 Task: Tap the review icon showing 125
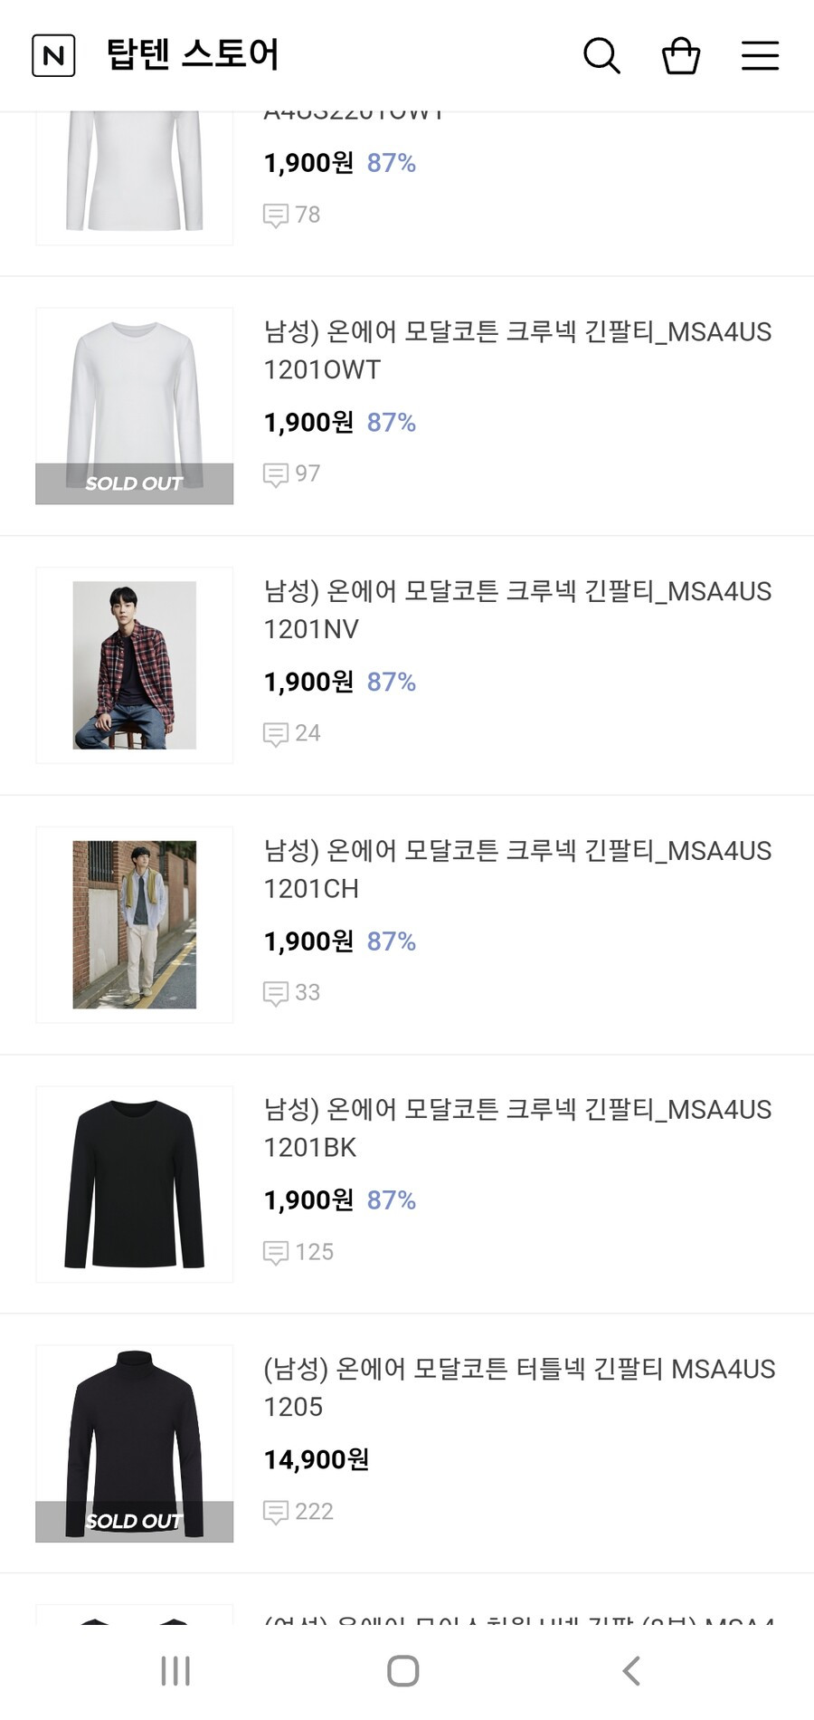click(x=275, y=1253)
